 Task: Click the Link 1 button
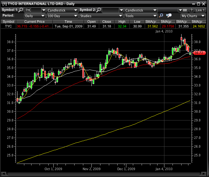point(200,10)
